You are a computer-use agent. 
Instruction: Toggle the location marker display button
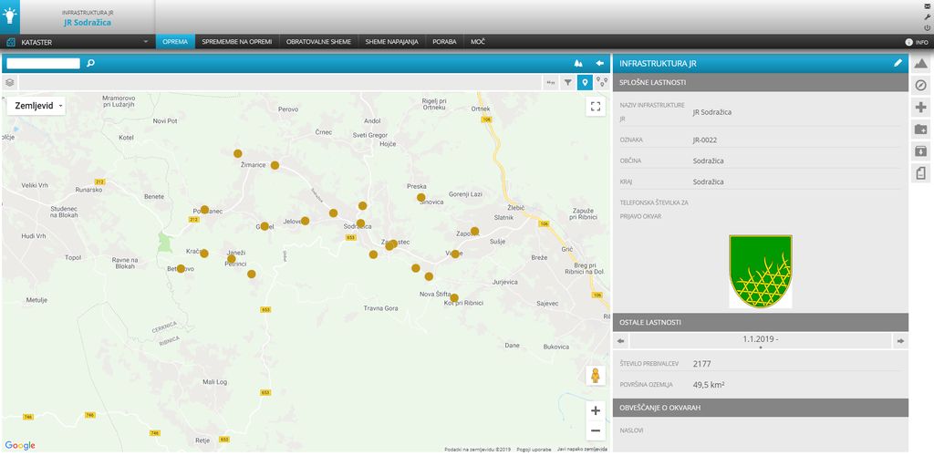tap(585, 82)
